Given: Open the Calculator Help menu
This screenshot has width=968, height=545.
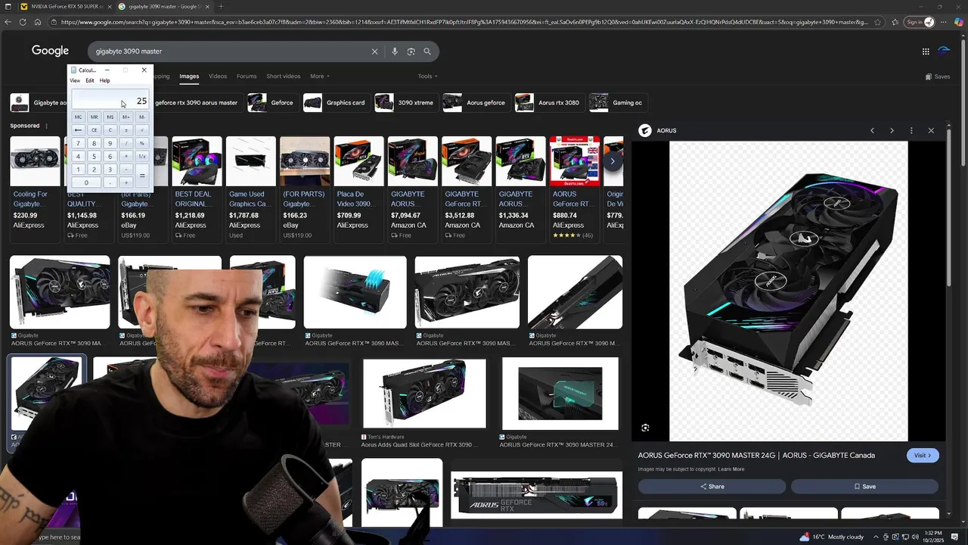Looking at the screenshot, I should (x=104, y=80).
